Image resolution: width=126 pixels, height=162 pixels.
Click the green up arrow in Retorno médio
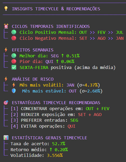pyautogui.click(x=51, y=150)
